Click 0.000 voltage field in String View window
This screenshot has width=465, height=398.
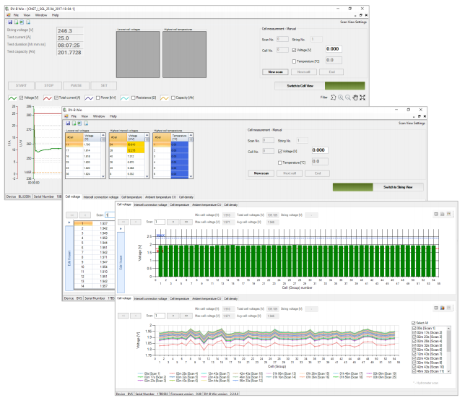[x=334, y=49]
